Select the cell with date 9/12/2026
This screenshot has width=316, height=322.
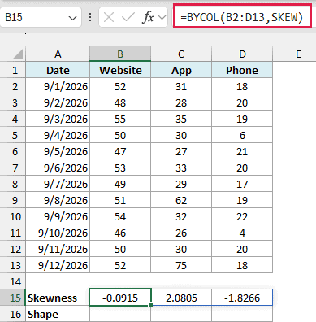pyautogui.click(x=58, y=265)
